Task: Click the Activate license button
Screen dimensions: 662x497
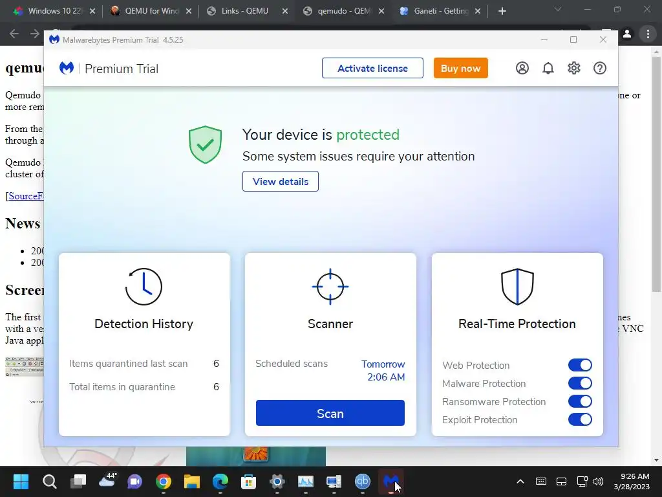Action: pos(372,68)
